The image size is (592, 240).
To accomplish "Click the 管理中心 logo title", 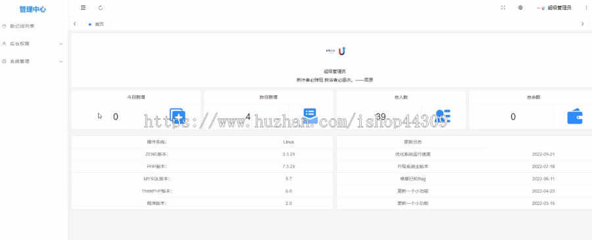I will (x=33, y=9).
